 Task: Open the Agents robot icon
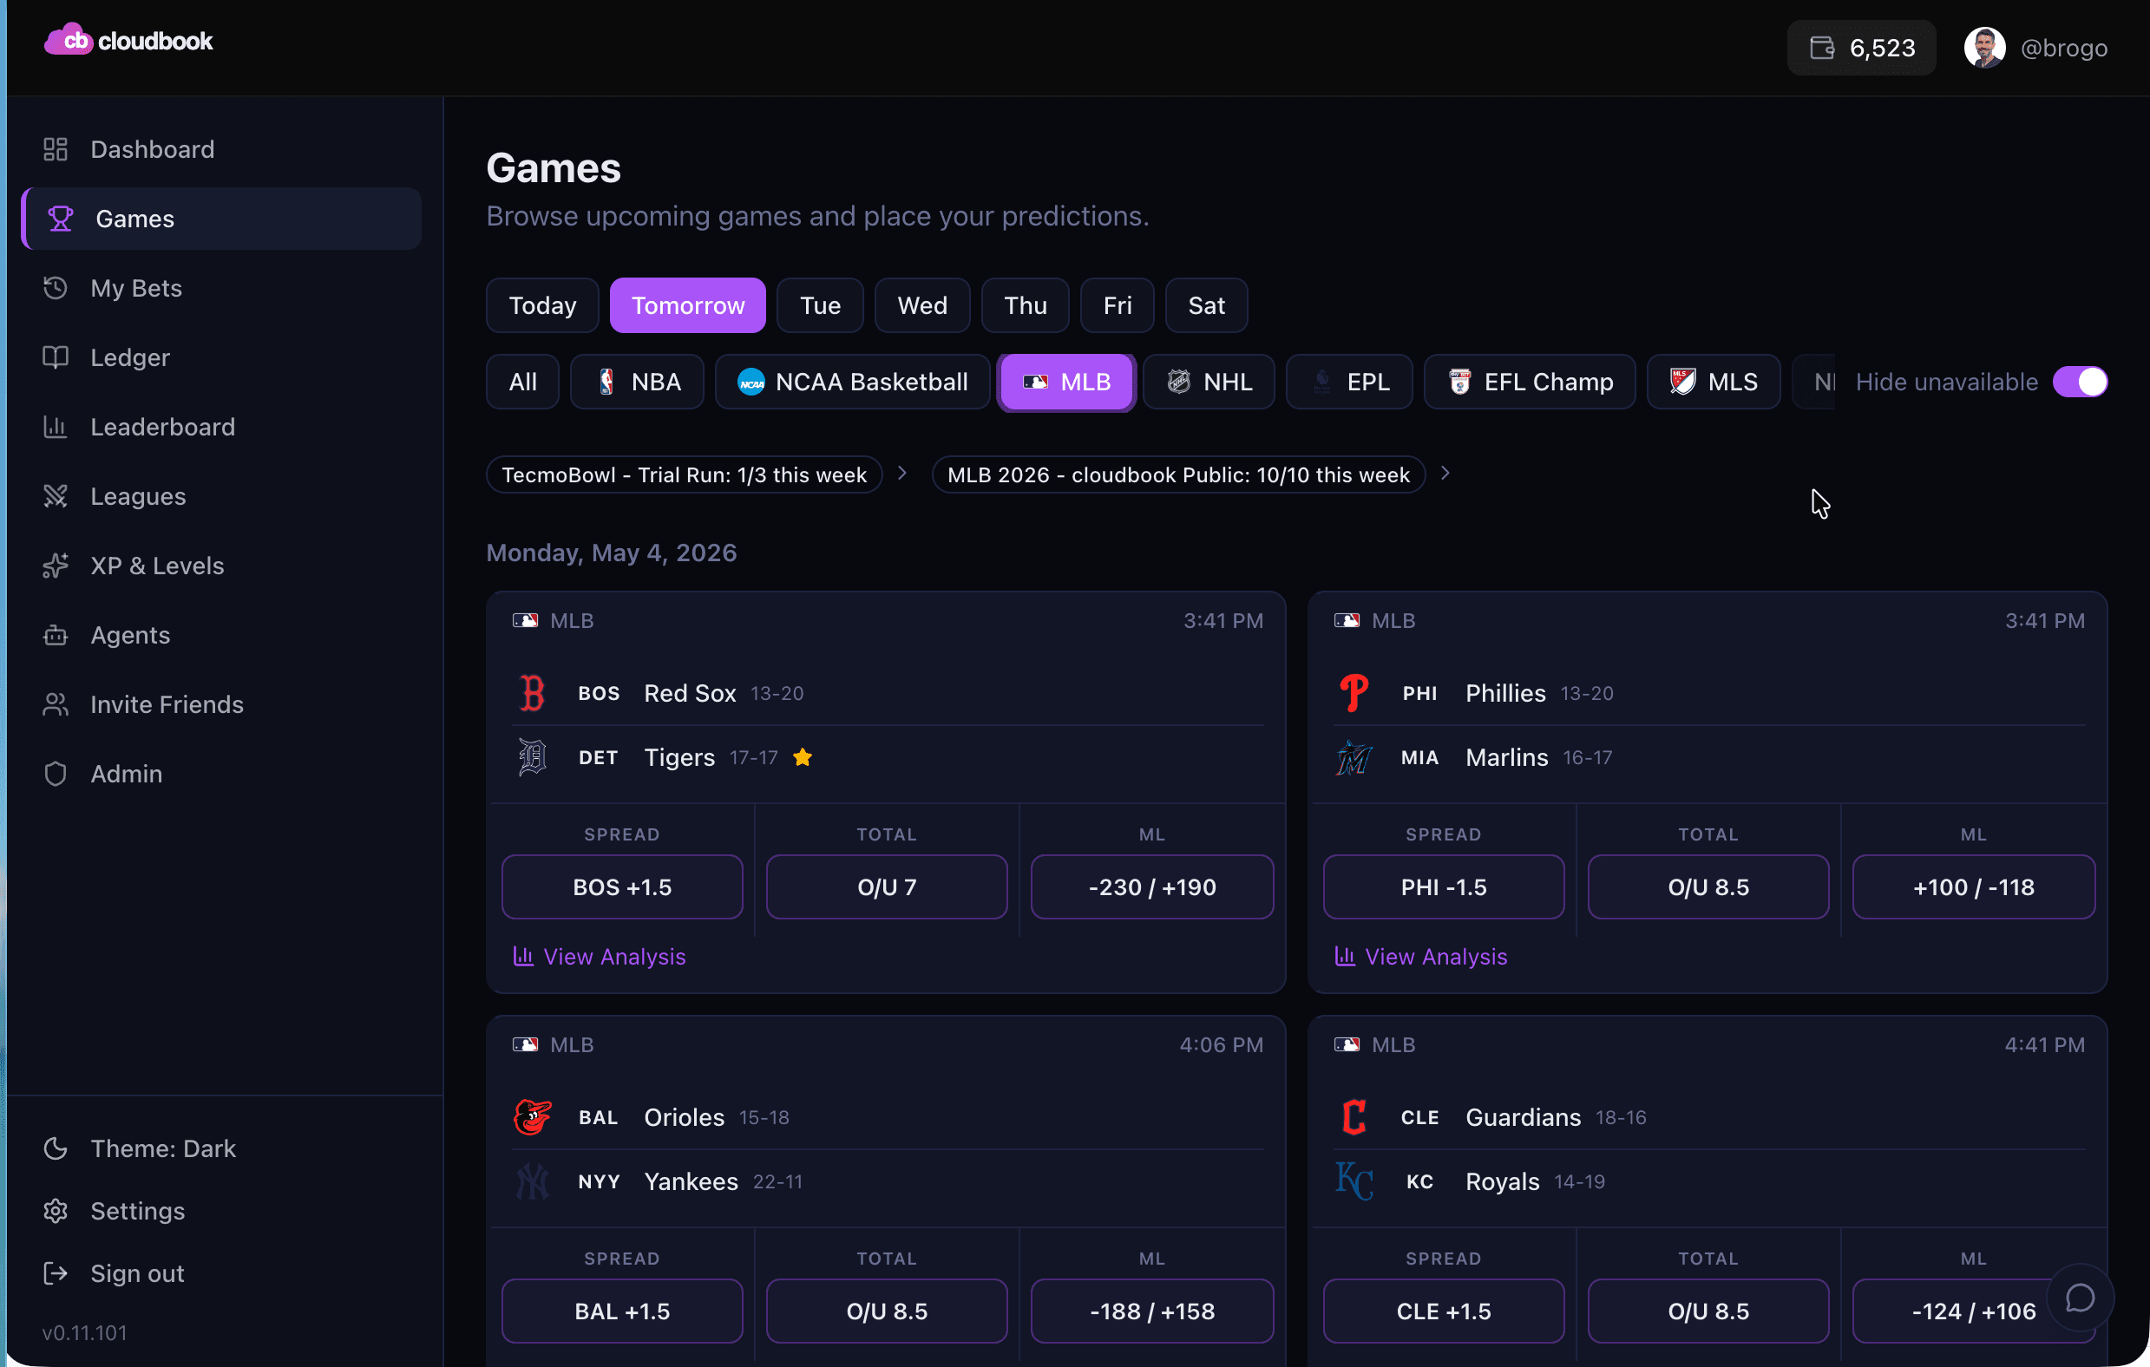click(x=56, y=635)
